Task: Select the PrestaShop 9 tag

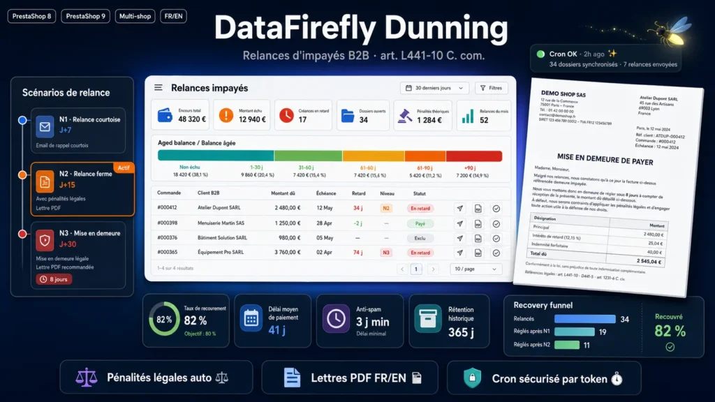Action: [x=85, y=16]
